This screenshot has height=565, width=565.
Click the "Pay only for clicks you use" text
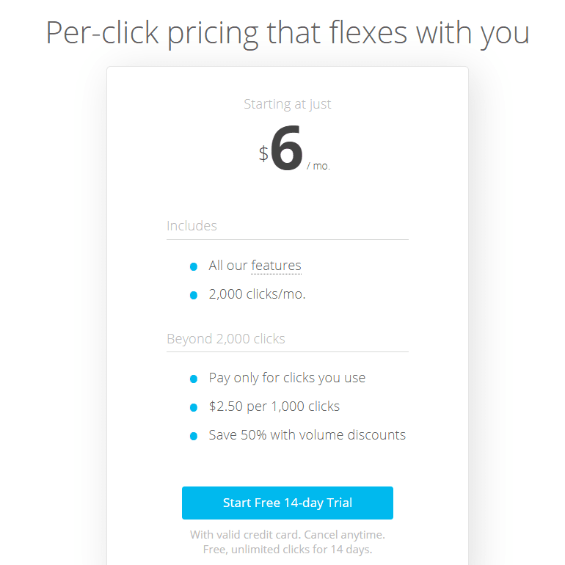tap(287, 378)
